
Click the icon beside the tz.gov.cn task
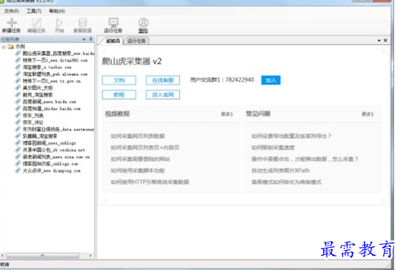click(x=18, y=81)
